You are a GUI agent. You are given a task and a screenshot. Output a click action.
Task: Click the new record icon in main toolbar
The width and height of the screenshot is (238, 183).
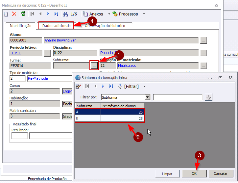pyautogui.click(x=6, y=14)
